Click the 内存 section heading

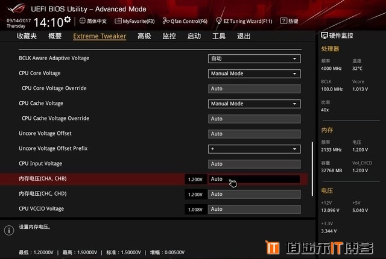(327, 130)
